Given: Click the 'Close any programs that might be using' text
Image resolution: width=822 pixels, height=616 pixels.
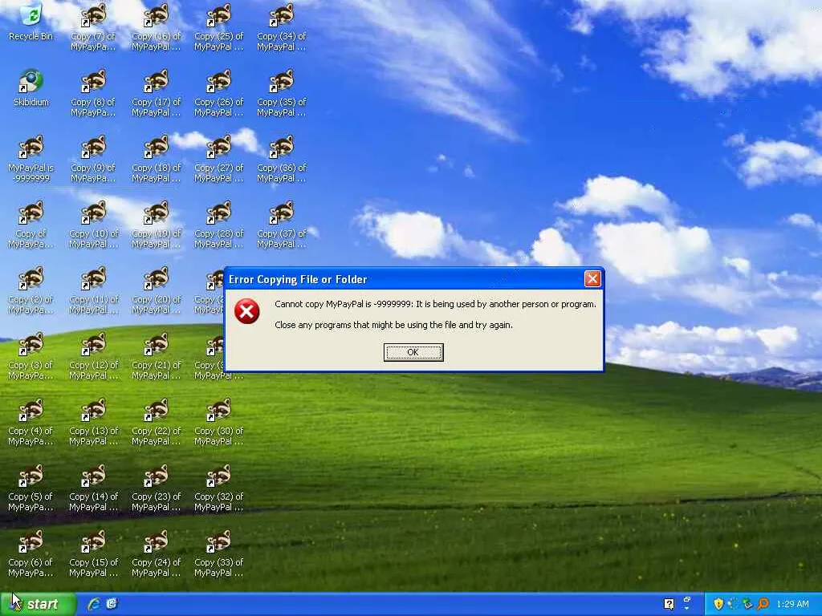Looking at the screenshot, I should coord(393,325).
